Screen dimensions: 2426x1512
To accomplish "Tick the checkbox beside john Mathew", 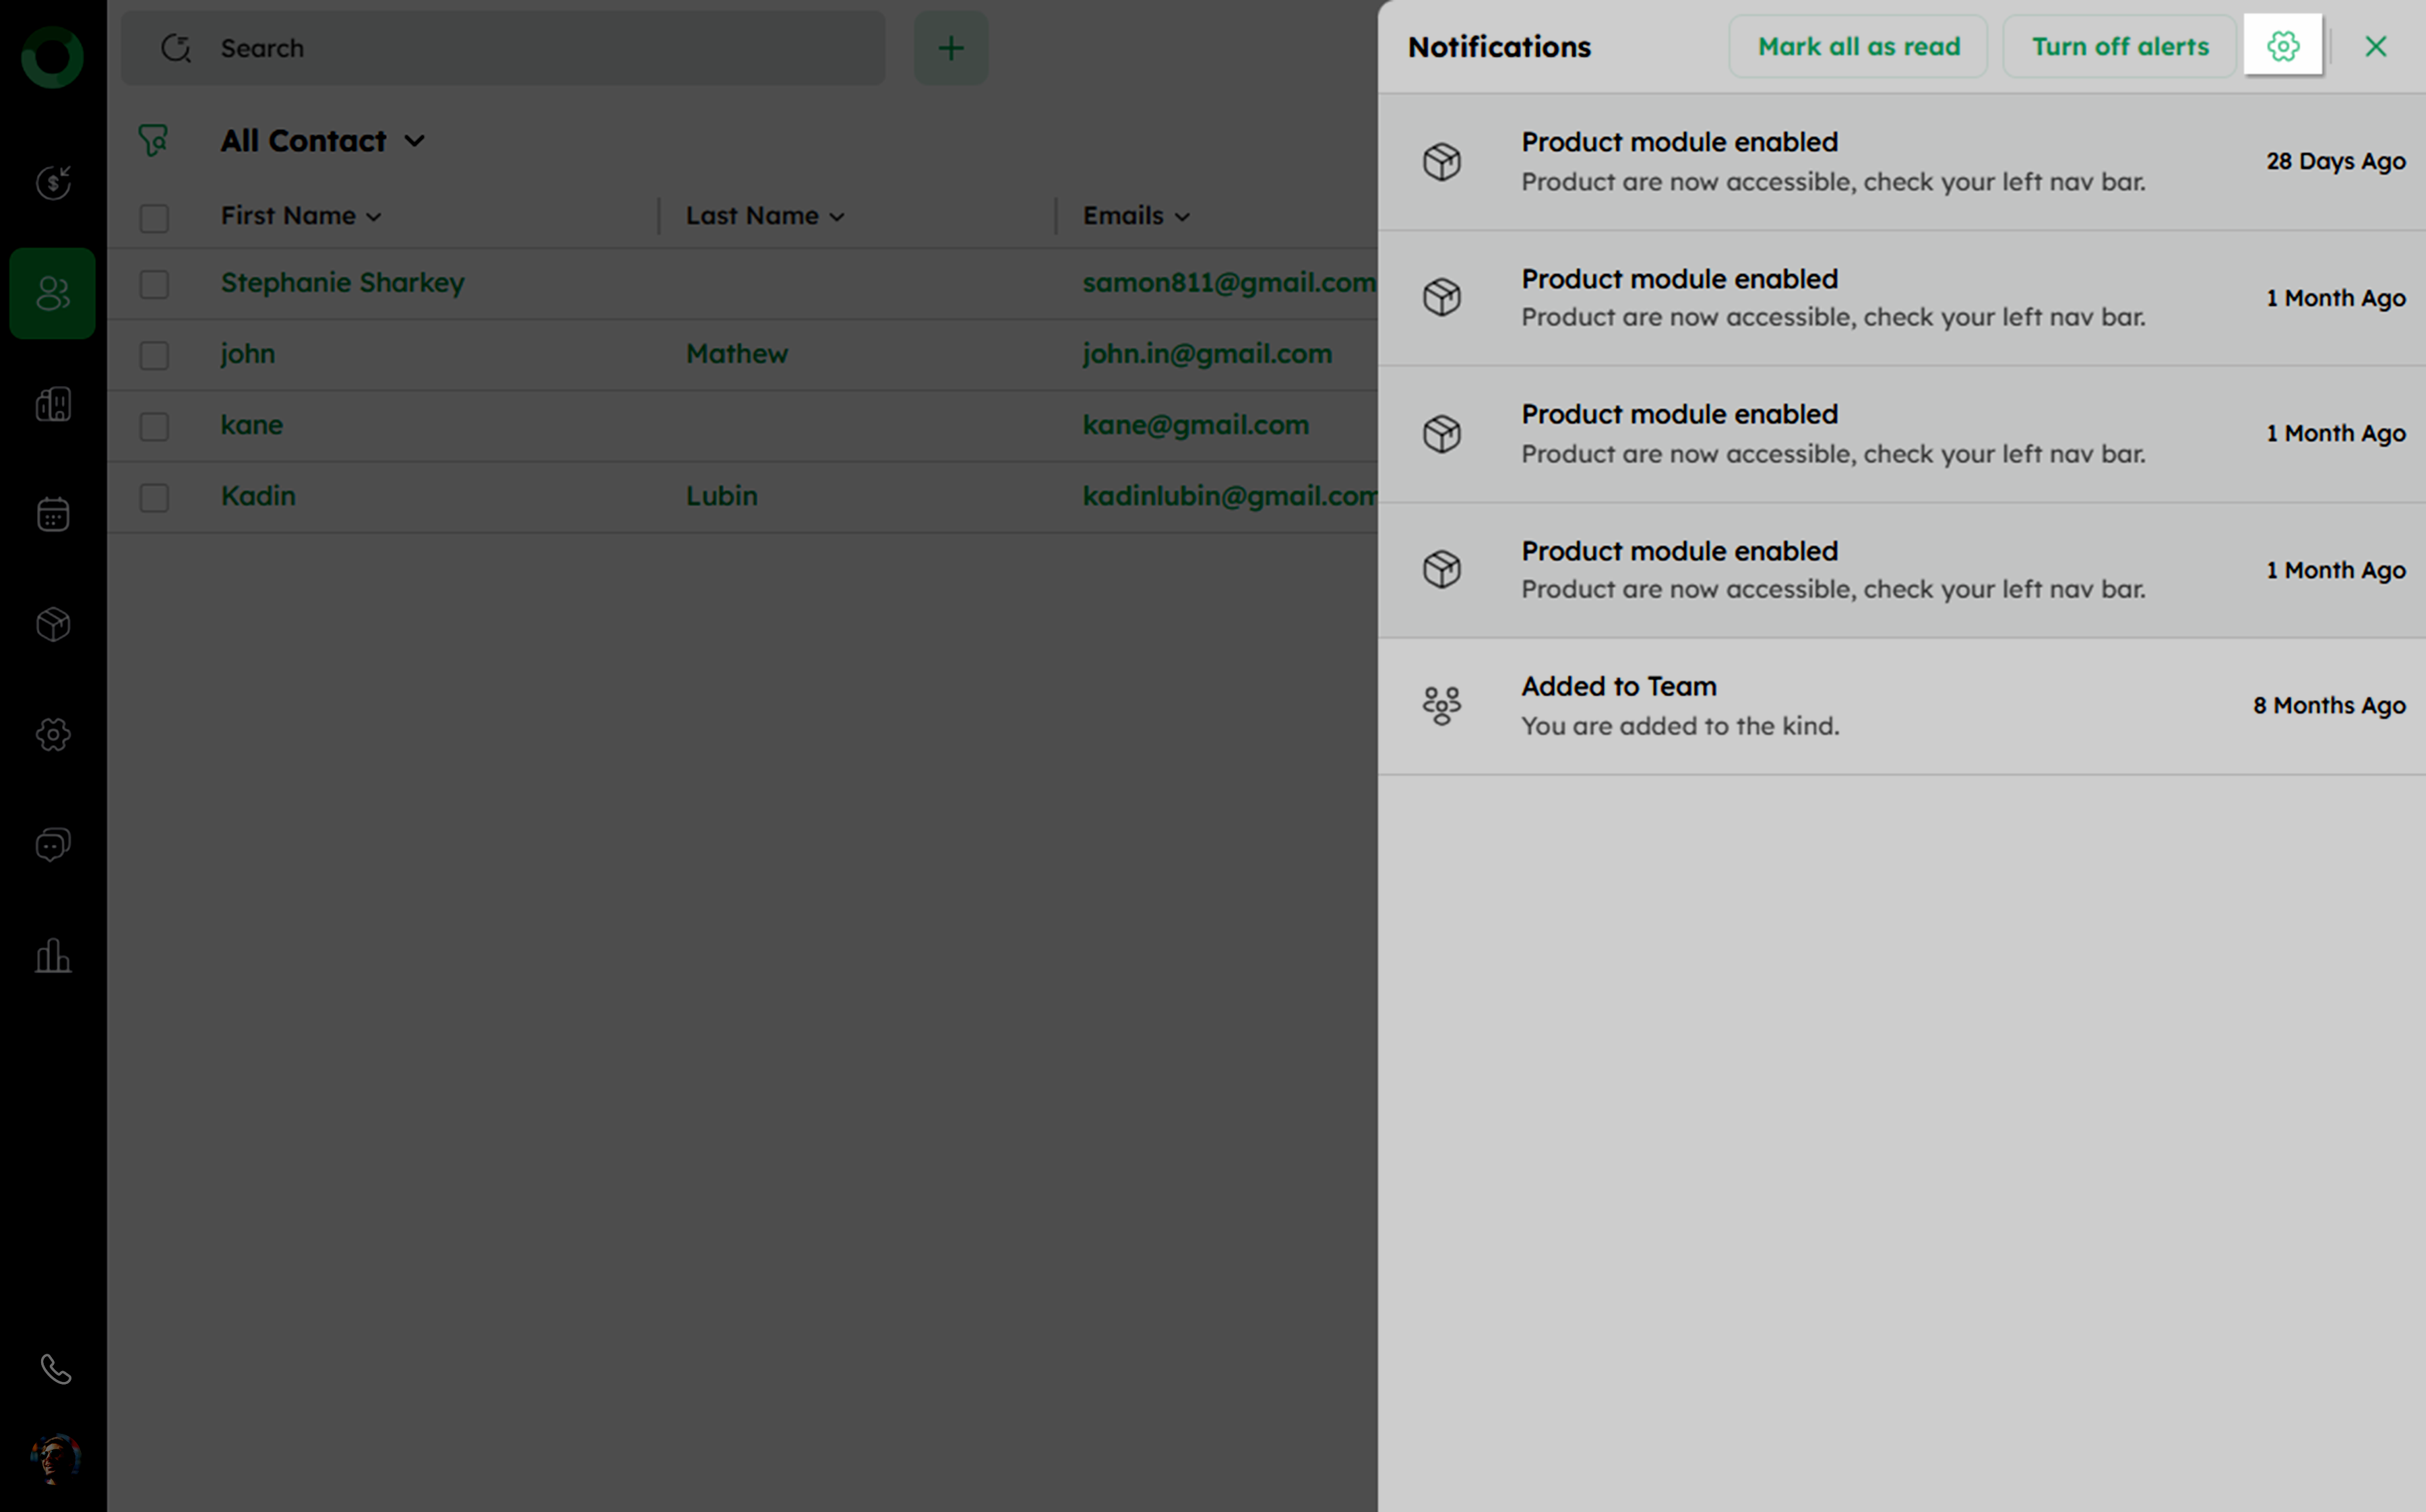I will 154,355.
